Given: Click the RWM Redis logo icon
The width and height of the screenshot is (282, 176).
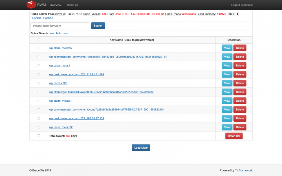Looking at the screenshot, I should click(x=31, y=5).
